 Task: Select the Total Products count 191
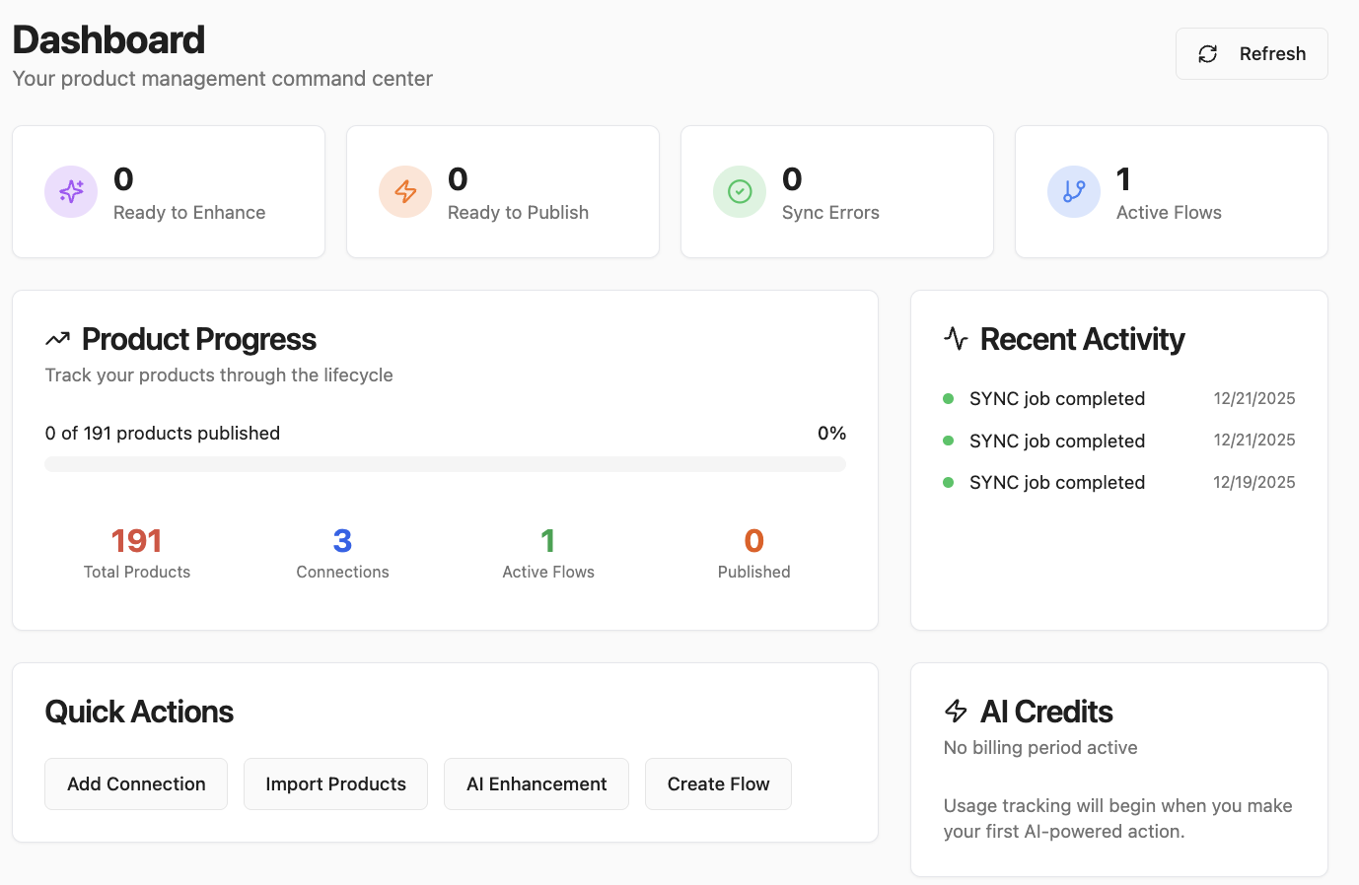tap(136, 540)
